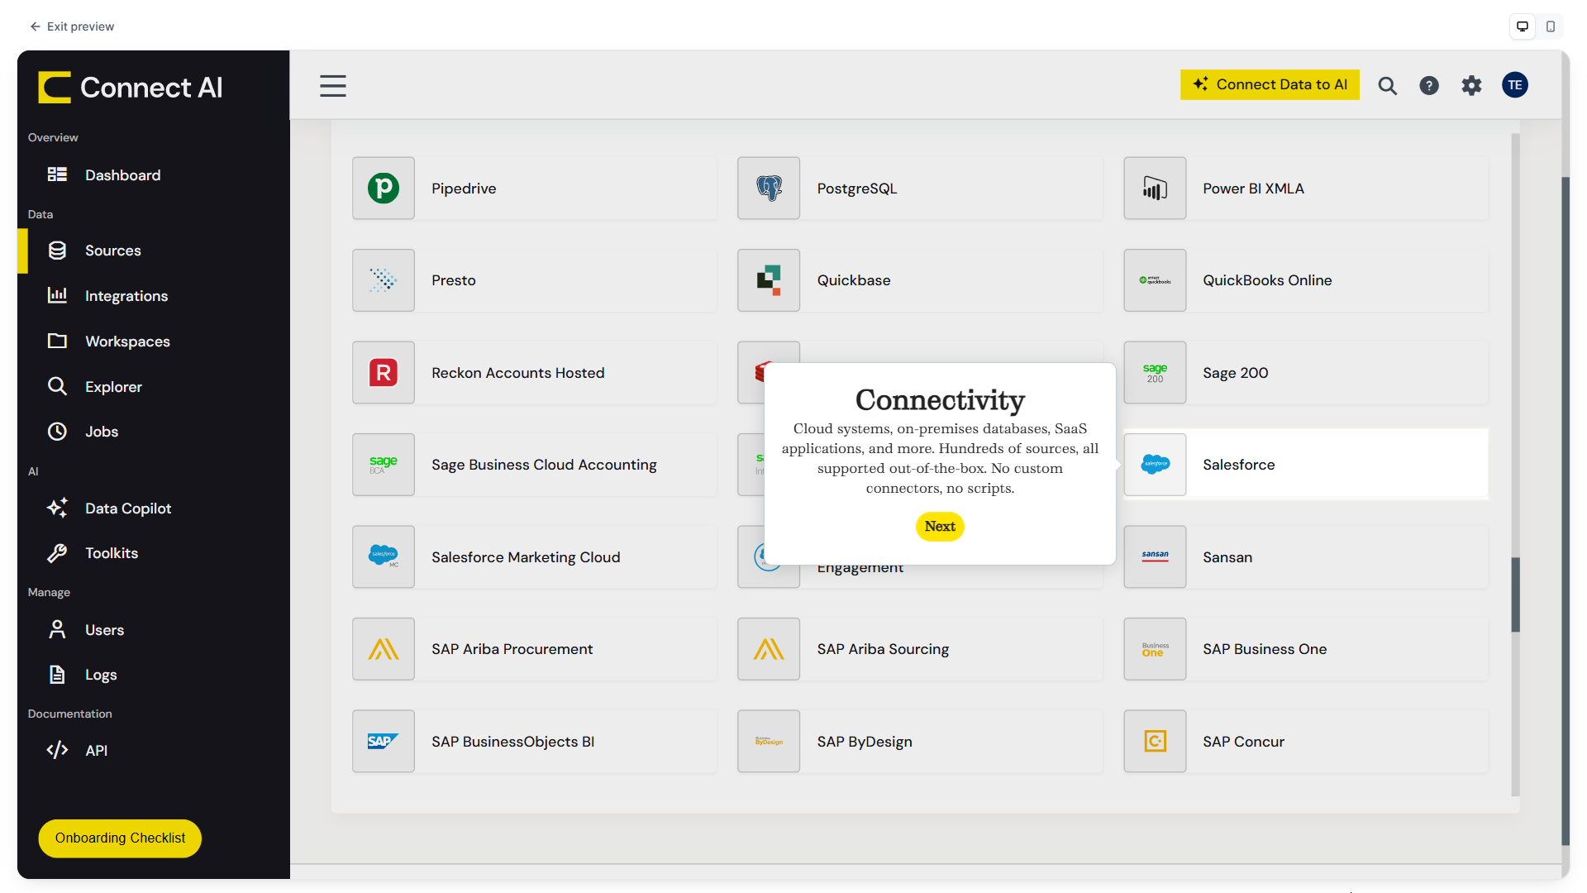Select the SAP Business One name
This screenshot has width=1587, height=893.
click(1265, 649)
